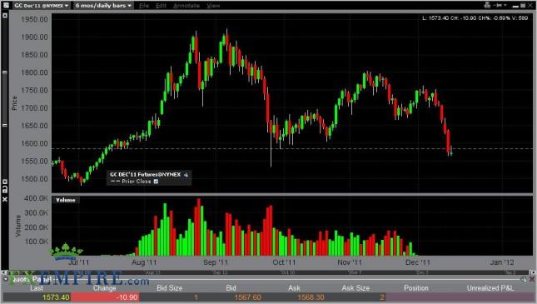Click the icon next to GC DEC'11 Futures@NYMEX

(186, 175)
